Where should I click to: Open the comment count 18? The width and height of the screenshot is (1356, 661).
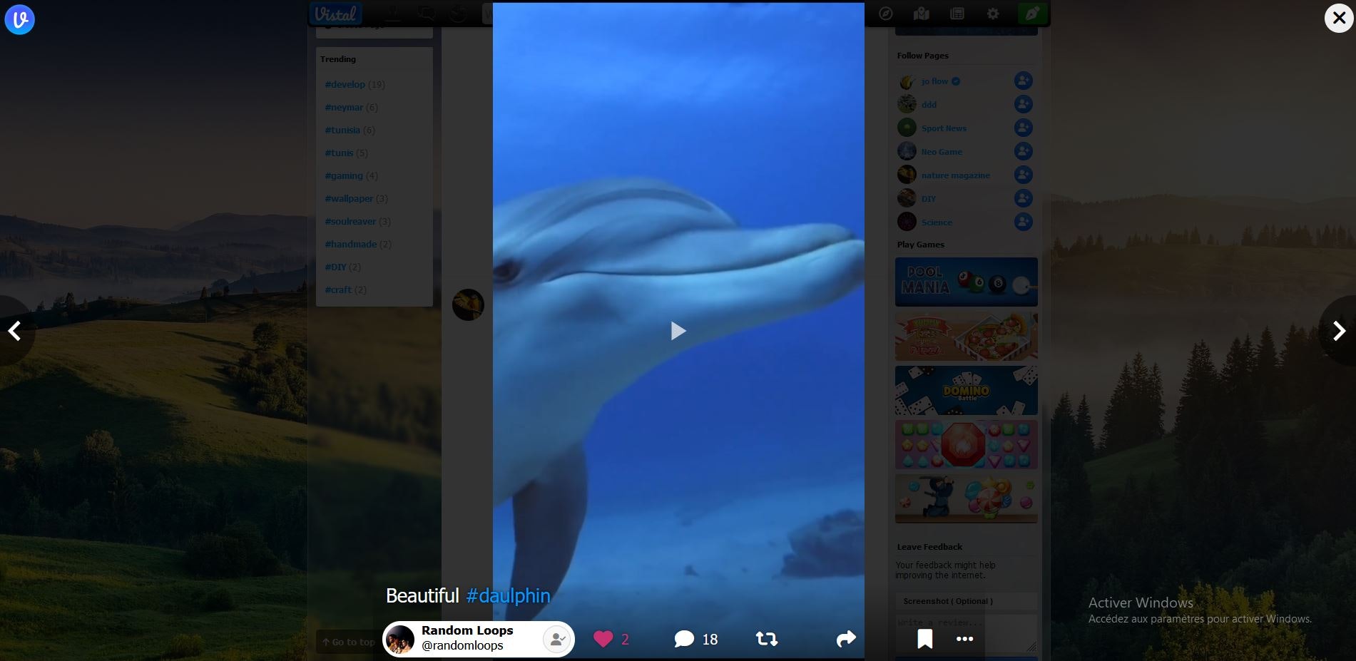710,640
